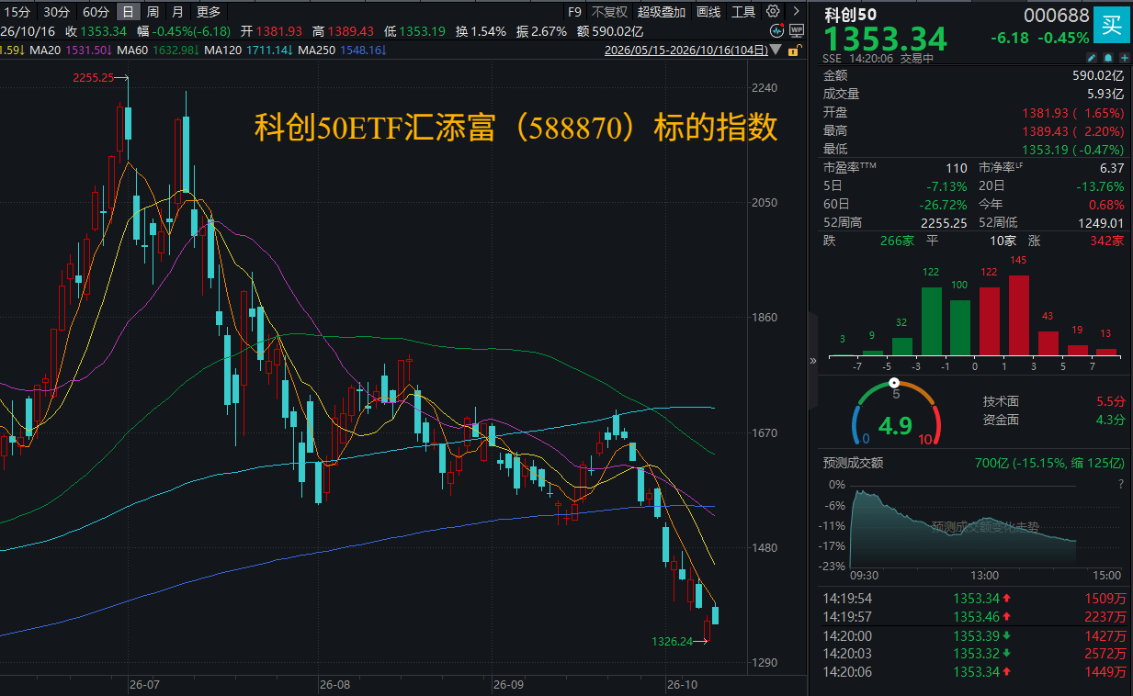Select the 周 weekly period tab
This screenshot has height=696, width=1133.
(x=153, y=11)
